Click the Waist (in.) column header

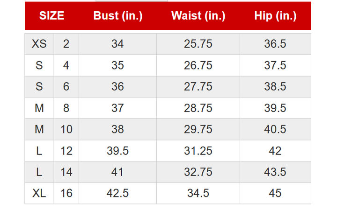click(x=198, y=16)
